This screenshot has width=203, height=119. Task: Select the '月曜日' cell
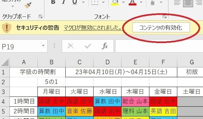[51, 92]
